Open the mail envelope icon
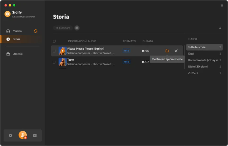 pyautogui.click(x=35, y=135)
